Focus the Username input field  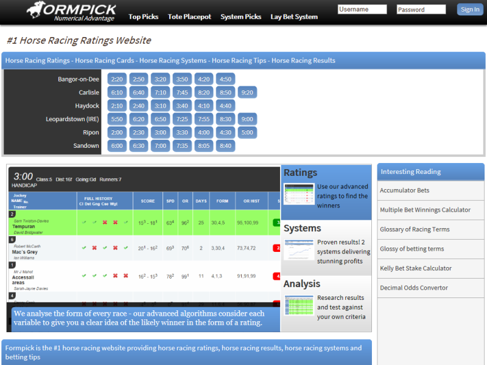(x=362, y=9)
